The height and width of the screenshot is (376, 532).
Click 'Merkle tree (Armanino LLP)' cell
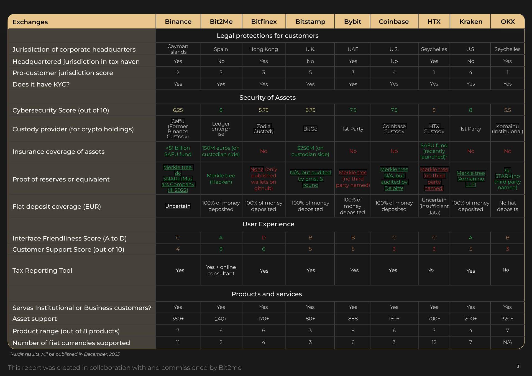[471, 179]
